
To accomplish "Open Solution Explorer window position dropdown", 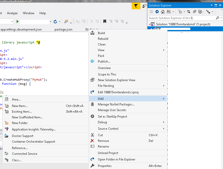I will point(212,5).
